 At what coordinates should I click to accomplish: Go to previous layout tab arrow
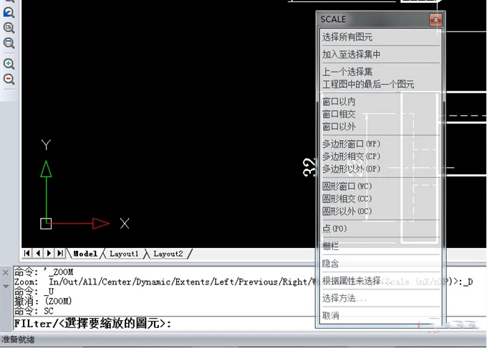(x=38, y=254)
